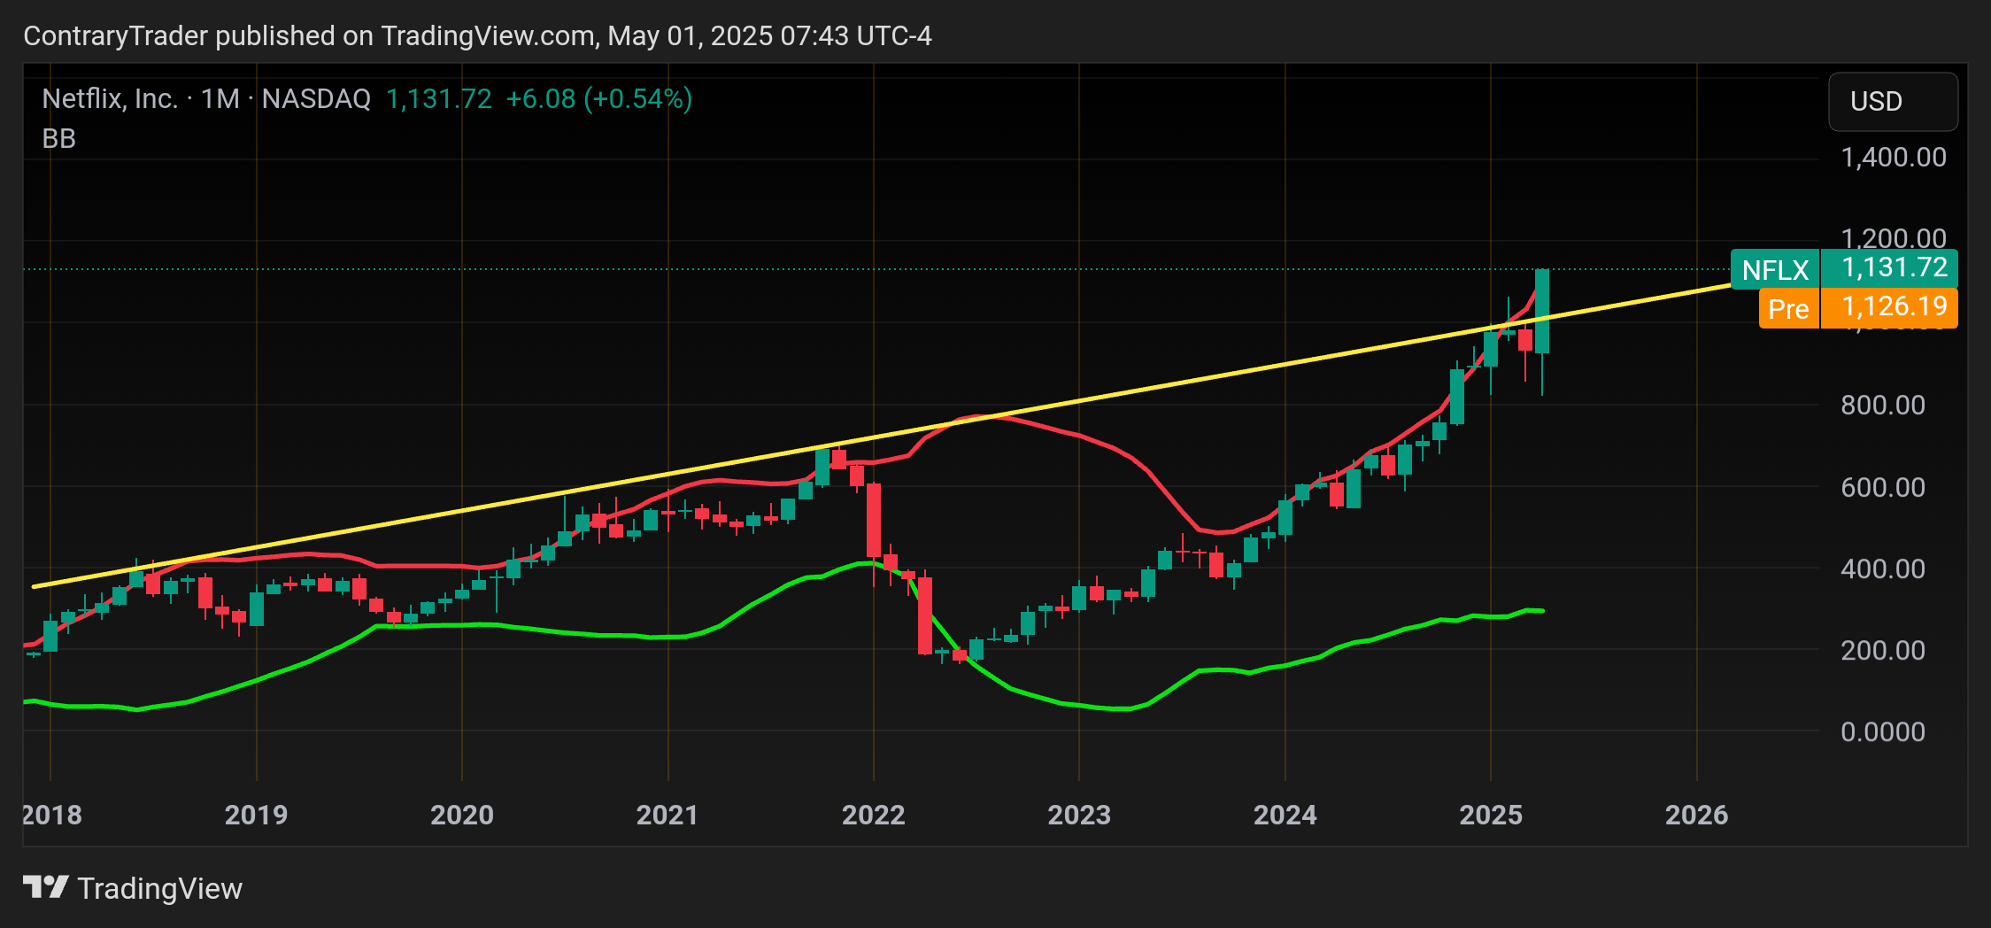Click the 200.00 price axis label
This screenshot has width=1991, height=928.
(1882, 650)
